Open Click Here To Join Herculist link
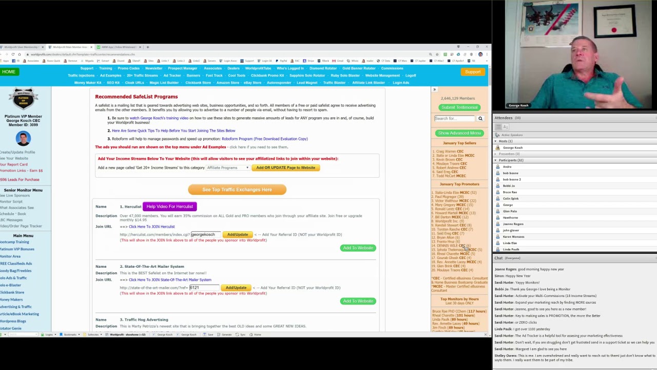Viewport: 657px width, 370px height. click(x=151, y=227)
